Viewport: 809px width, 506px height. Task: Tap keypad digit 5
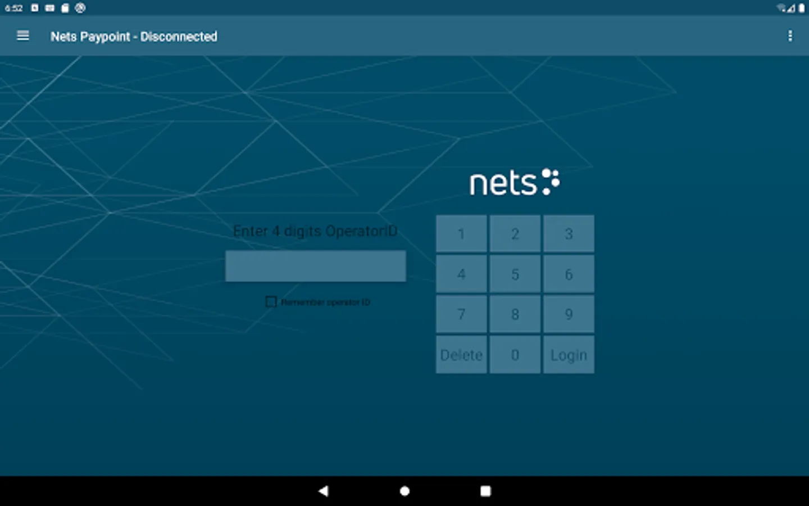515,274
